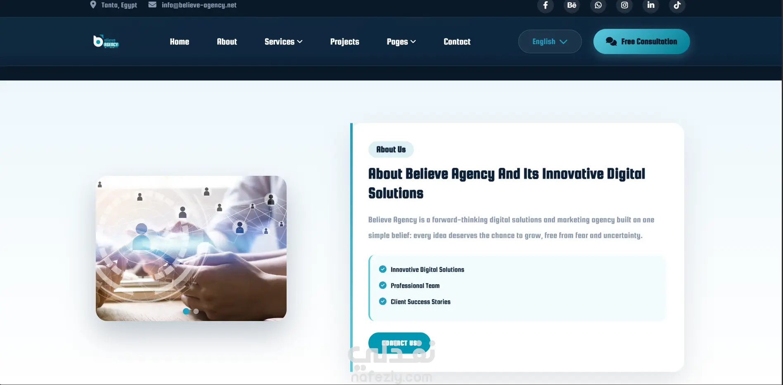This screenshot has width=783, height=385.
Task: Expand the Services dropdown menu
Action: click(284, 42)
